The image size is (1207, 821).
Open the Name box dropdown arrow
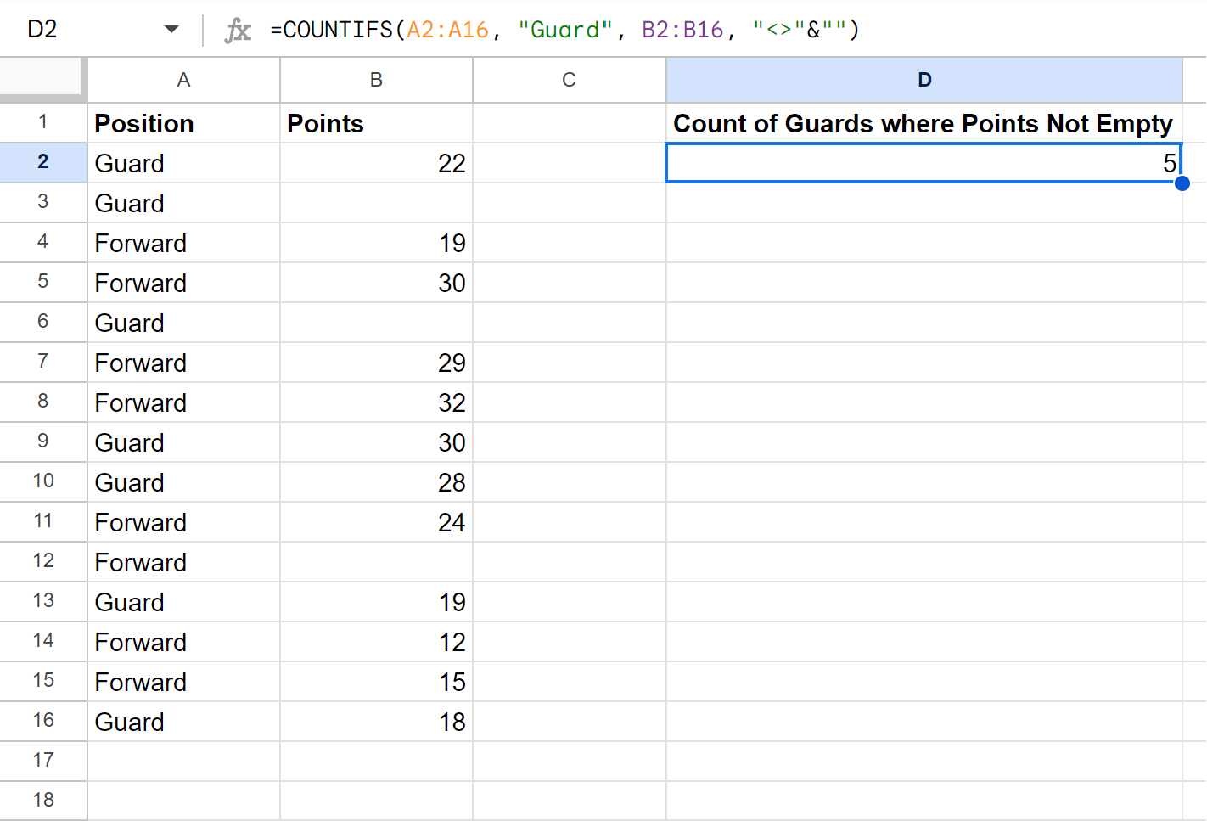click(171, 30)
